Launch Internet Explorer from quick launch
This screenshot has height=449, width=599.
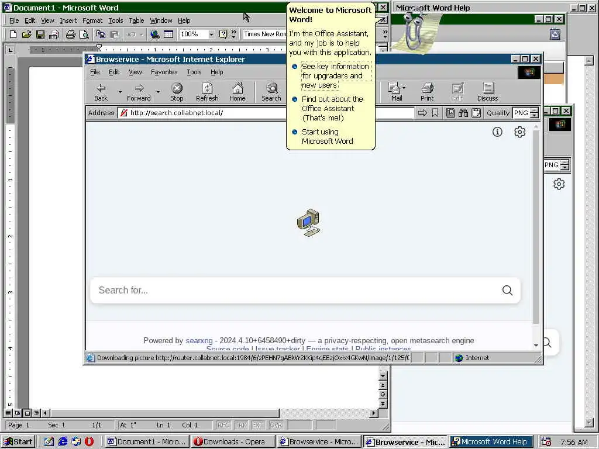pyautogui.click(x=63, y=441)
